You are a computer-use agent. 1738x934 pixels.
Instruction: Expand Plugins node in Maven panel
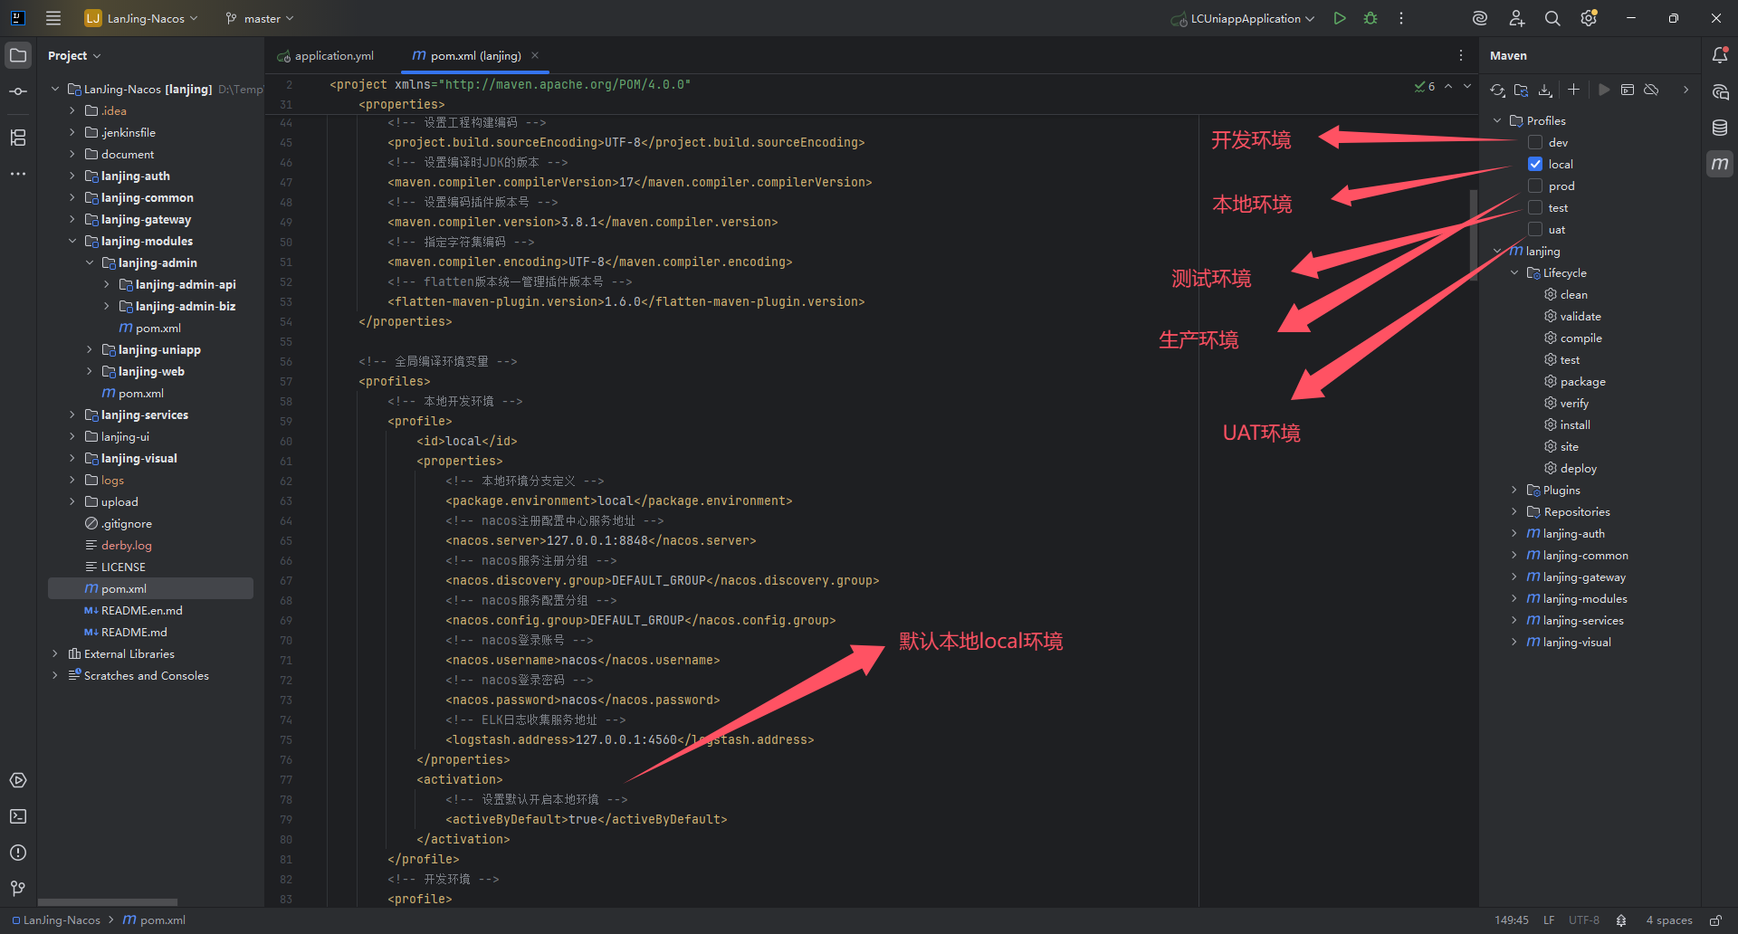[1514, 490]
